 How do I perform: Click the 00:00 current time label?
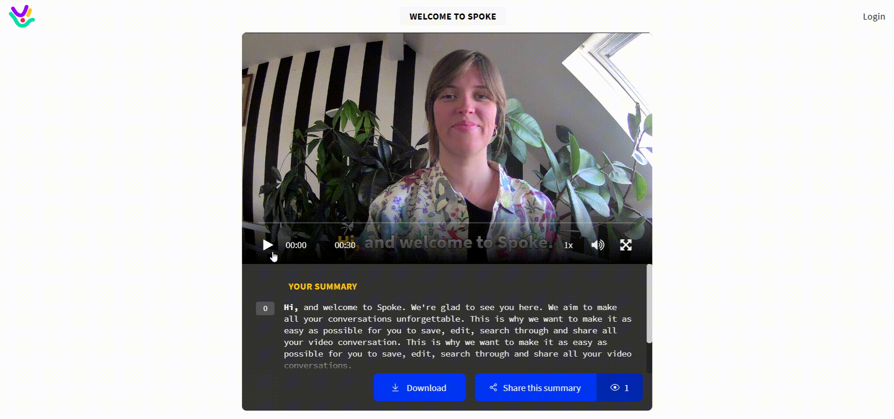point(296,245)
